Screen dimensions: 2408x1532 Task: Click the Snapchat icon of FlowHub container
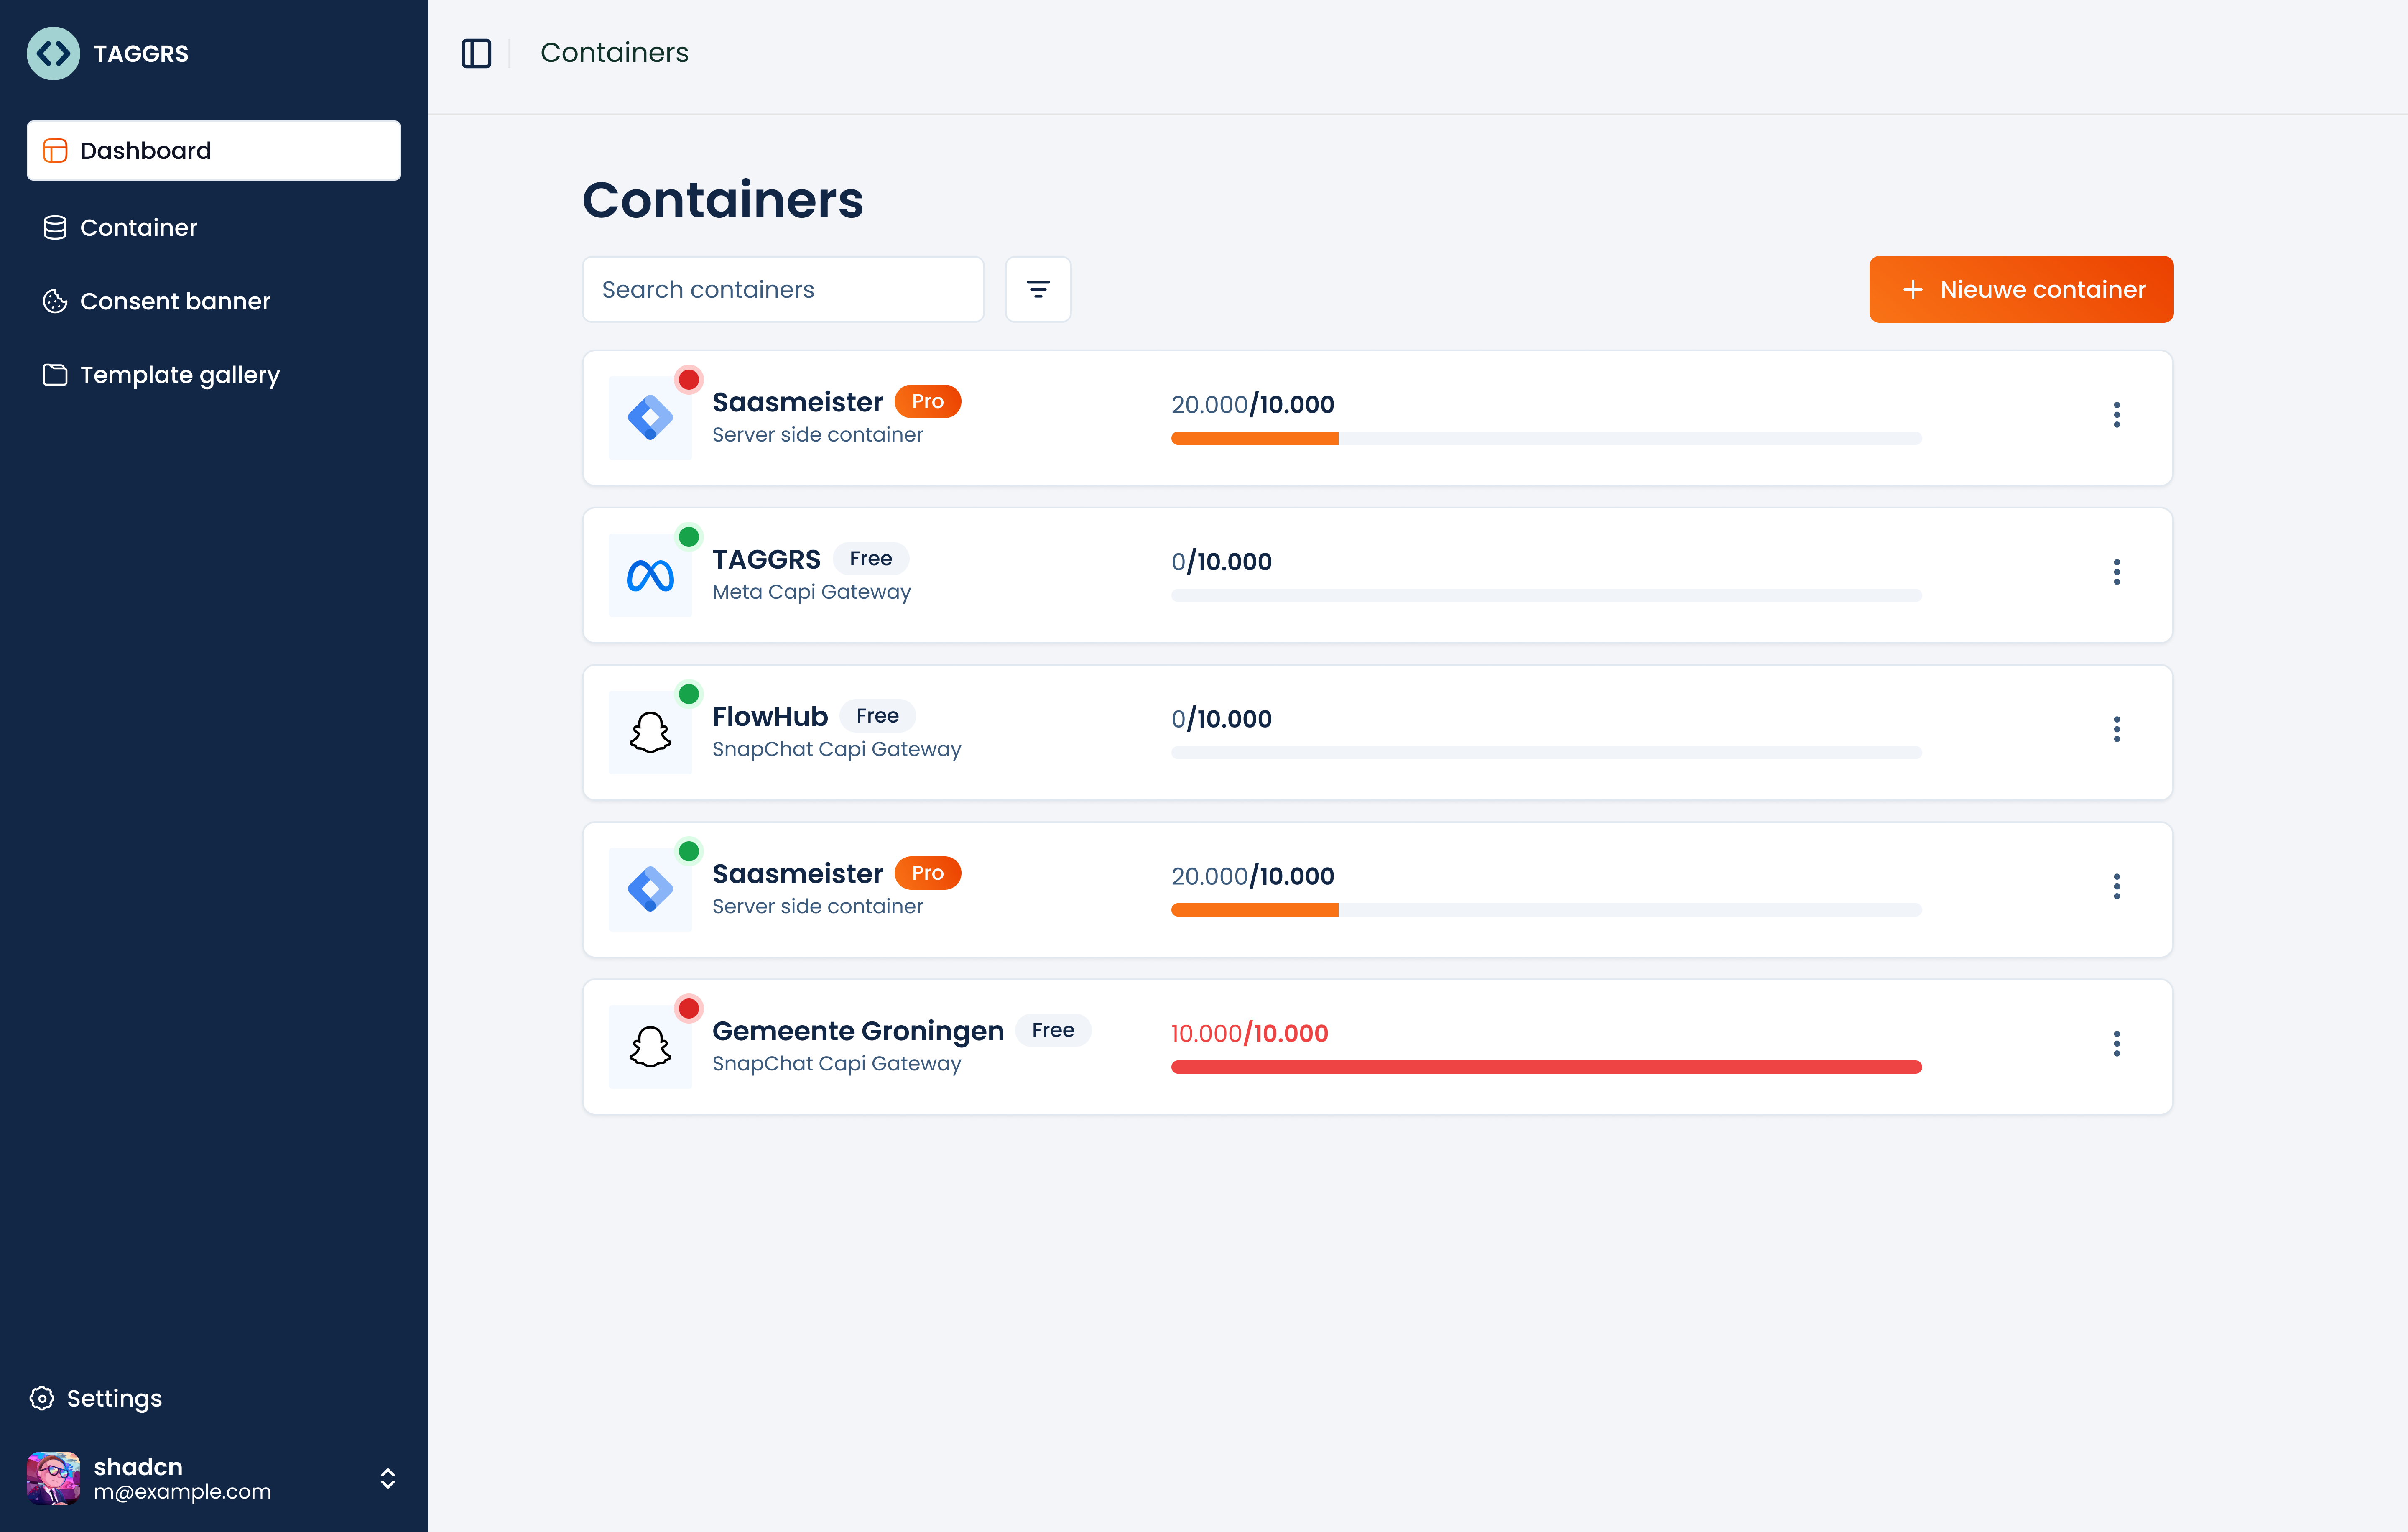[x=650, y=732]
